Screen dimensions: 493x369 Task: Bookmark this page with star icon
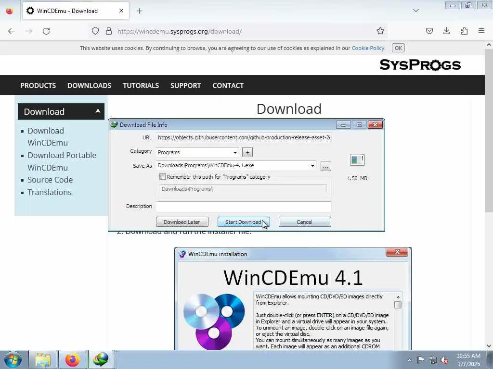(x=380, y=31)
